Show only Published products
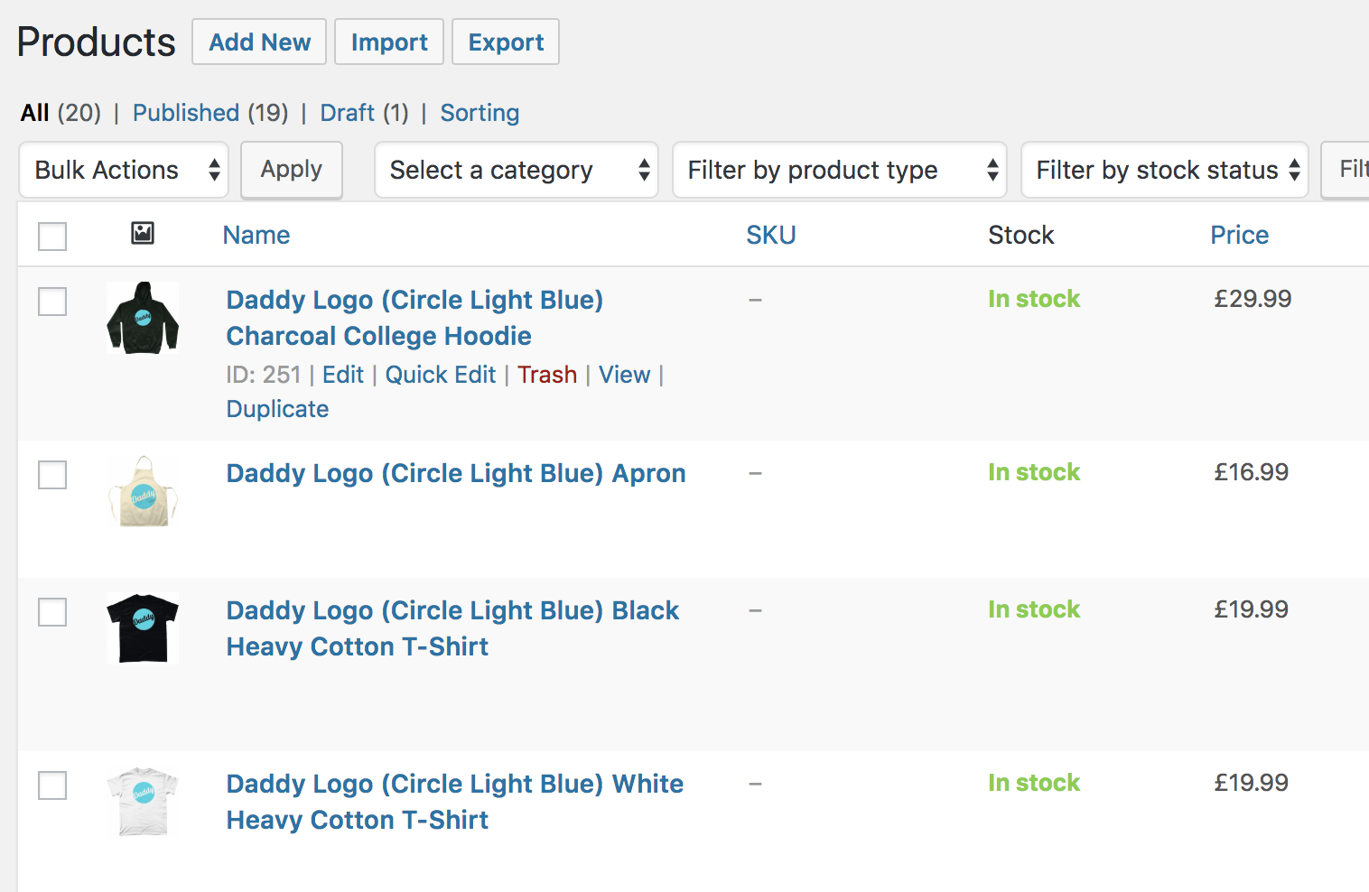Image resolution: width=1369 pixels, height=892 pixels. 186,113
